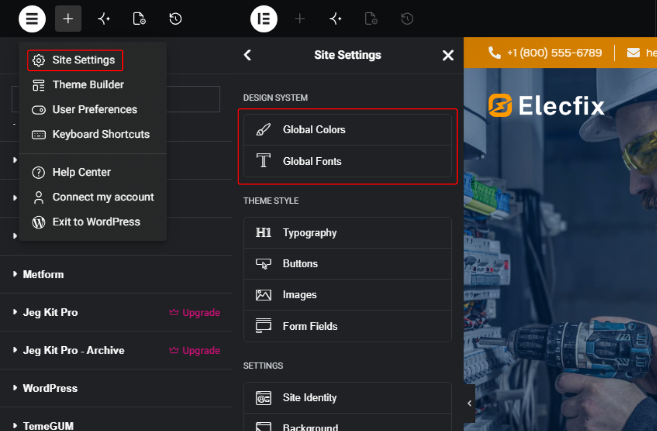
Task: Expand the WordPress widget category
Action: coord(116,388)
